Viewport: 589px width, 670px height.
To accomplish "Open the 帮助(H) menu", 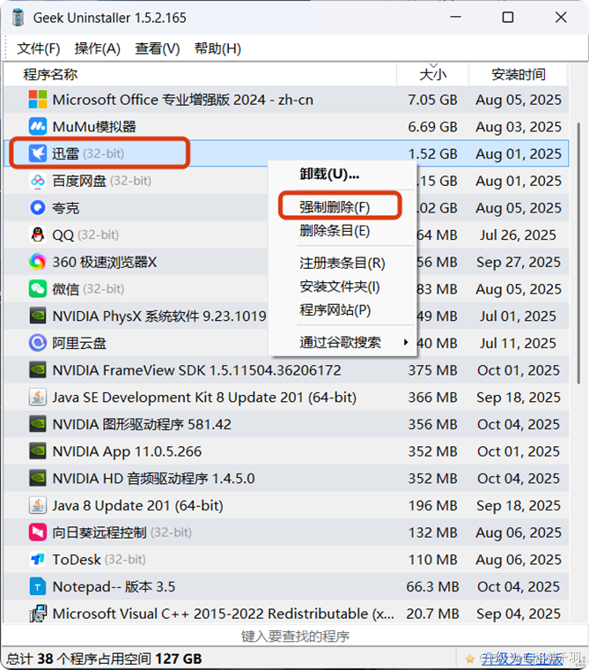I will point(217,48).
